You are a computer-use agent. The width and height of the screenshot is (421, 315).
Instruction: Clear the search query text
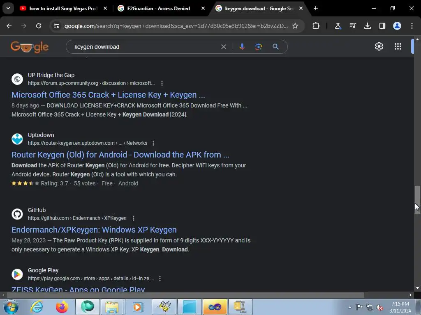[x=223, y=47]
